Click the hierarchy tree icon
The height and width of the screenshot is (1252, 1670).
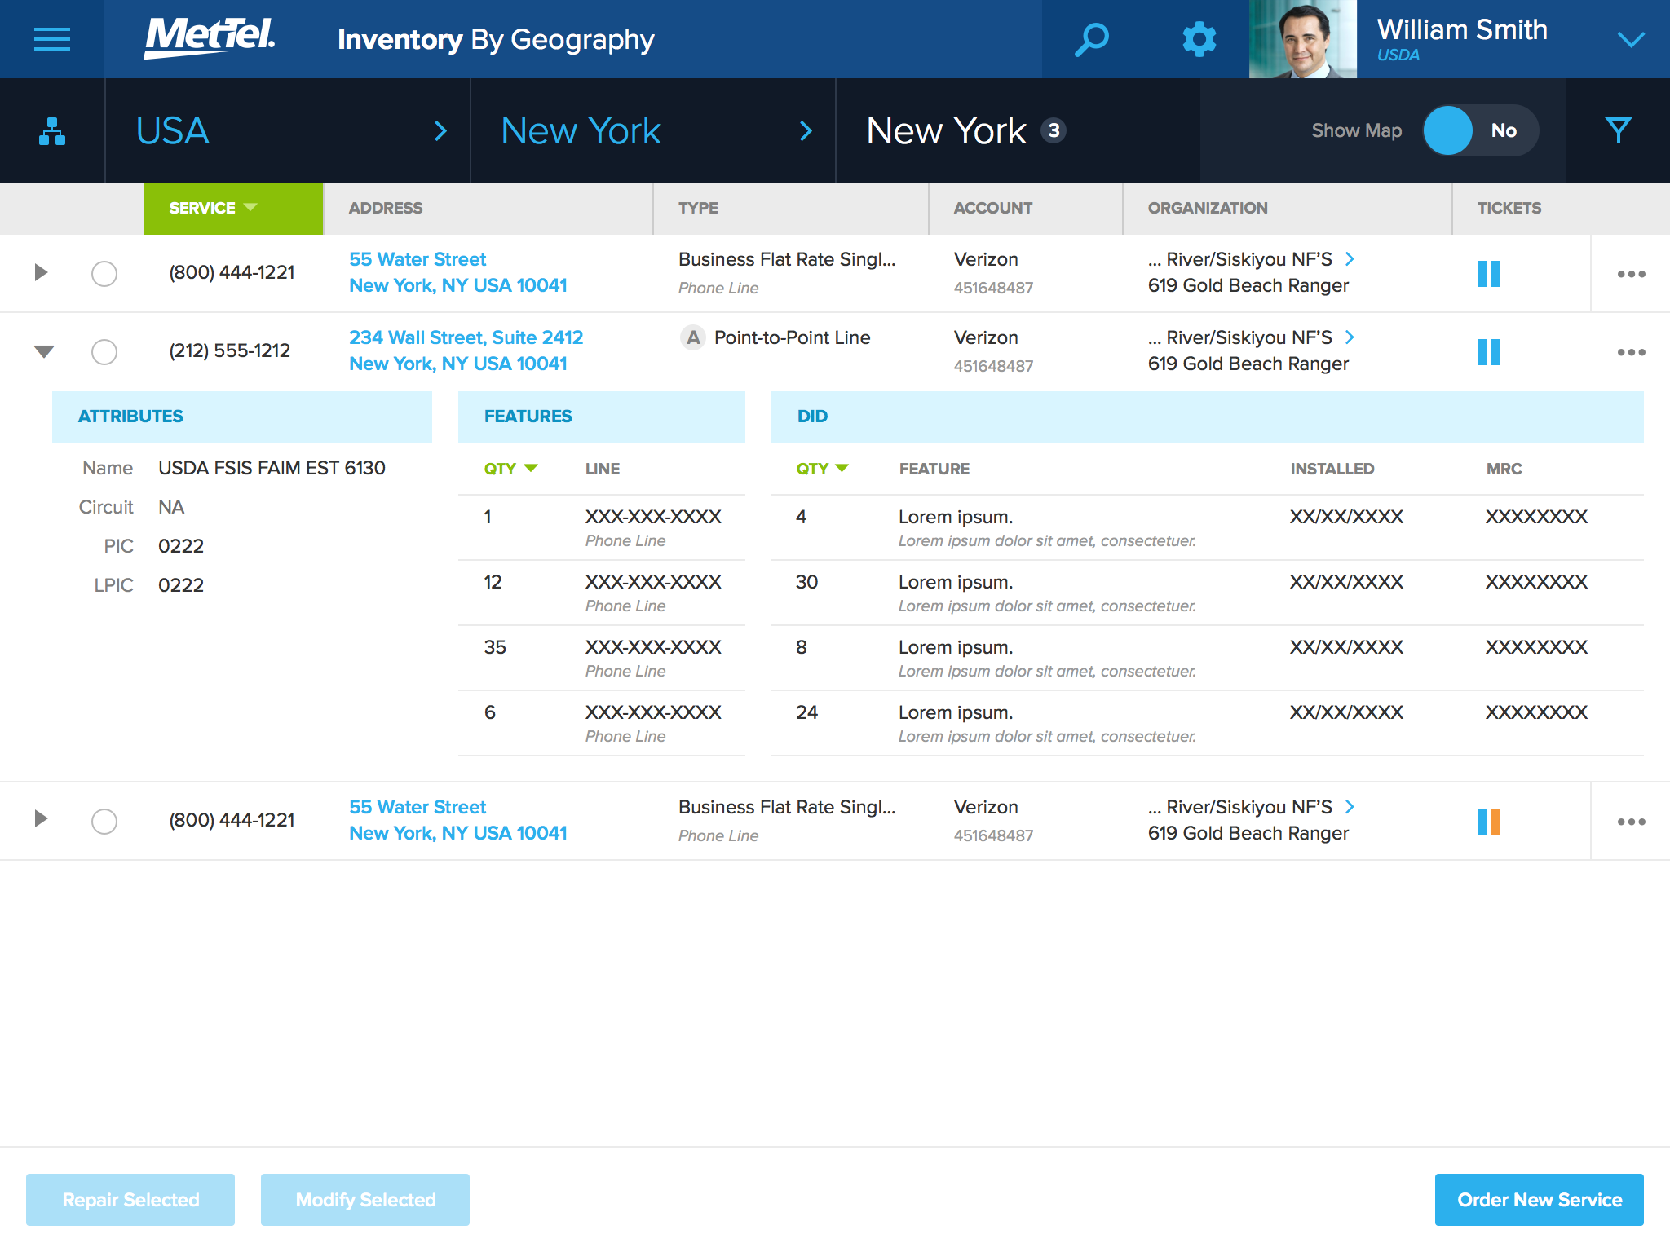tap(52, 131)
